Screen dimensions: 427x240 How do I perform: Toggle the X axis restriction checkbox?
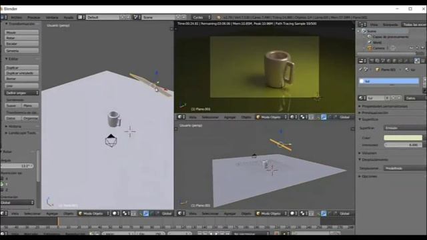[x=2, y=179]
